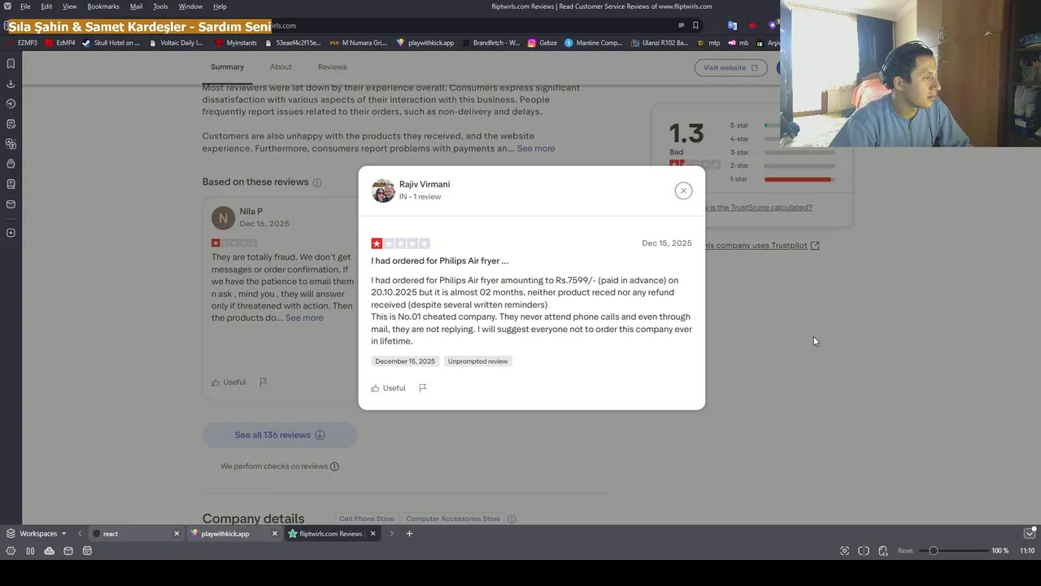The height and width of the screenshot is (586, 1041).
Task: Close the react tab
Action: tap(176, 534)
